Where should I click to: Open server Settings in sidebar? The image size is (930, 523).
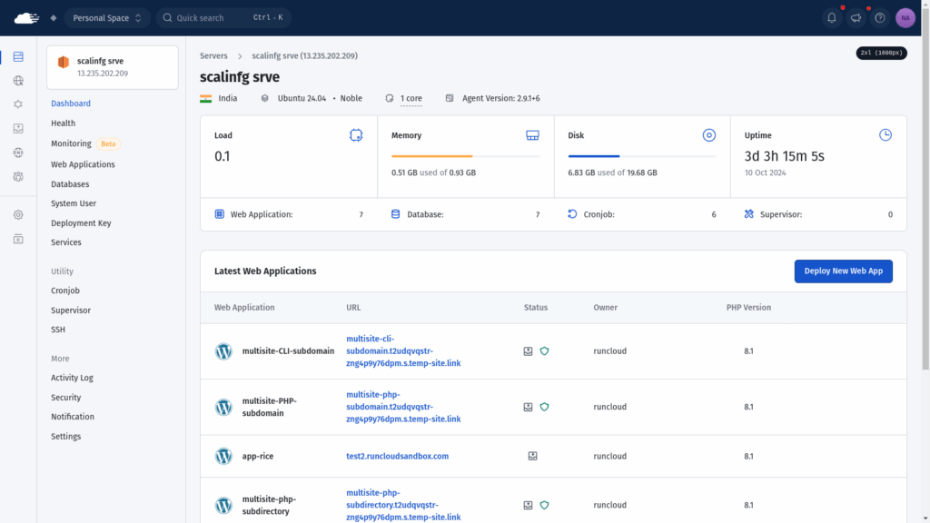(x=65, y=437)
